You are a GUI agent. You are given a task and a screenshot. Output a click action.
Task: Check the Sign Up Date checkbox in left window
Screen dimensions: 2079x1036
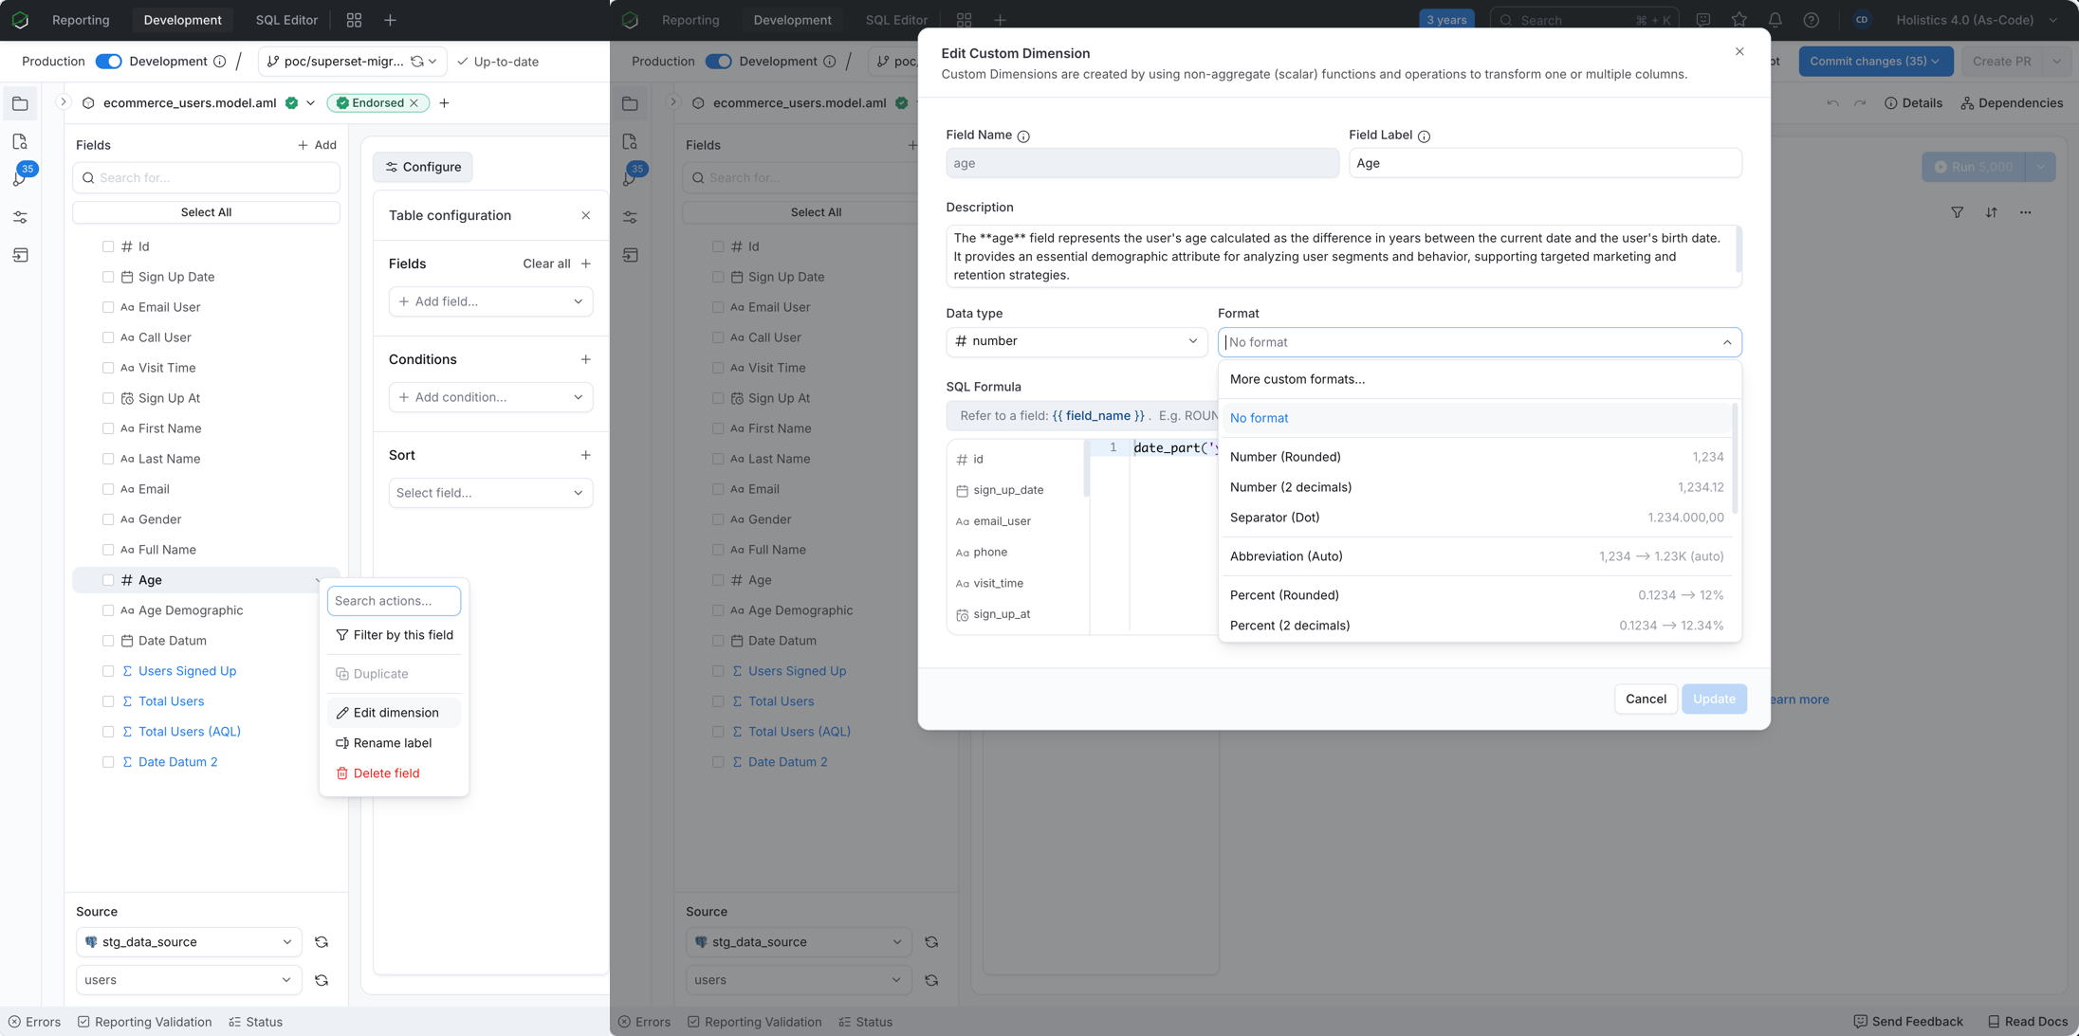tap(108, 277)
